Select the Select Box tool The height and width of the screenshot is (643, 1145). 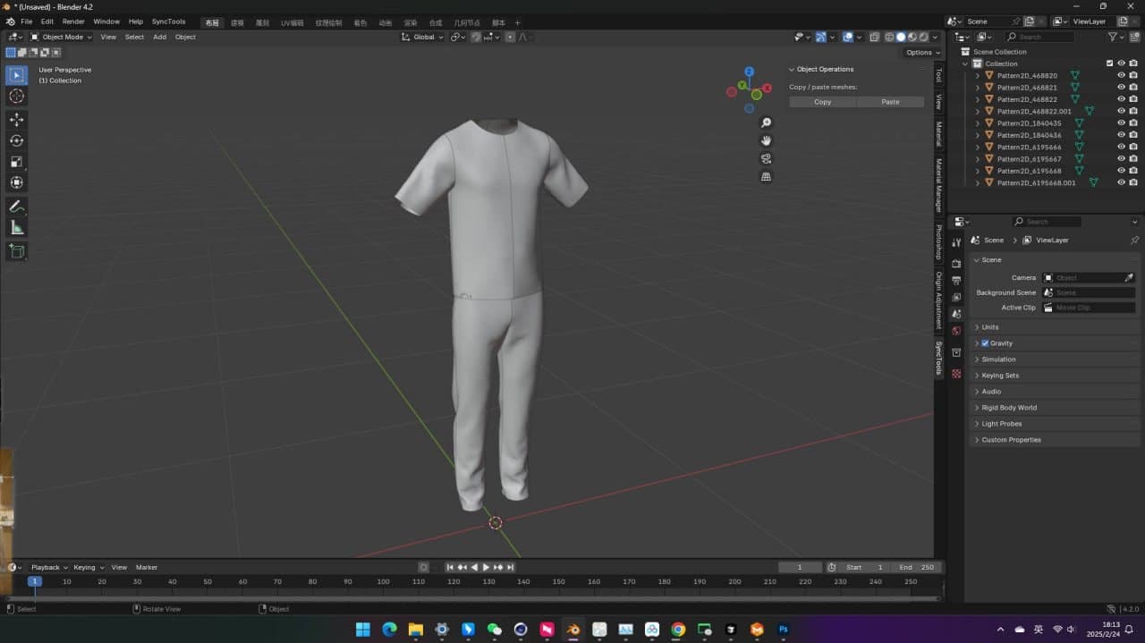pyautogui.click(x=17, y=75)
